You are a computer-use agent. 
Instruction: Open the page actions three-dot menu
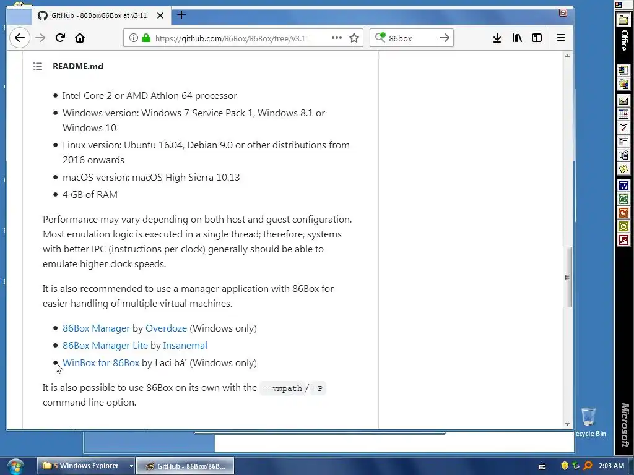tap(336, 38)
